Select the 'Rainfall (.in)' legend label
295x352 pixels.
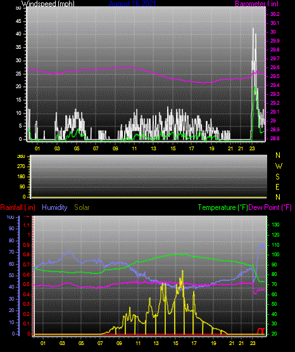(18, 207)
